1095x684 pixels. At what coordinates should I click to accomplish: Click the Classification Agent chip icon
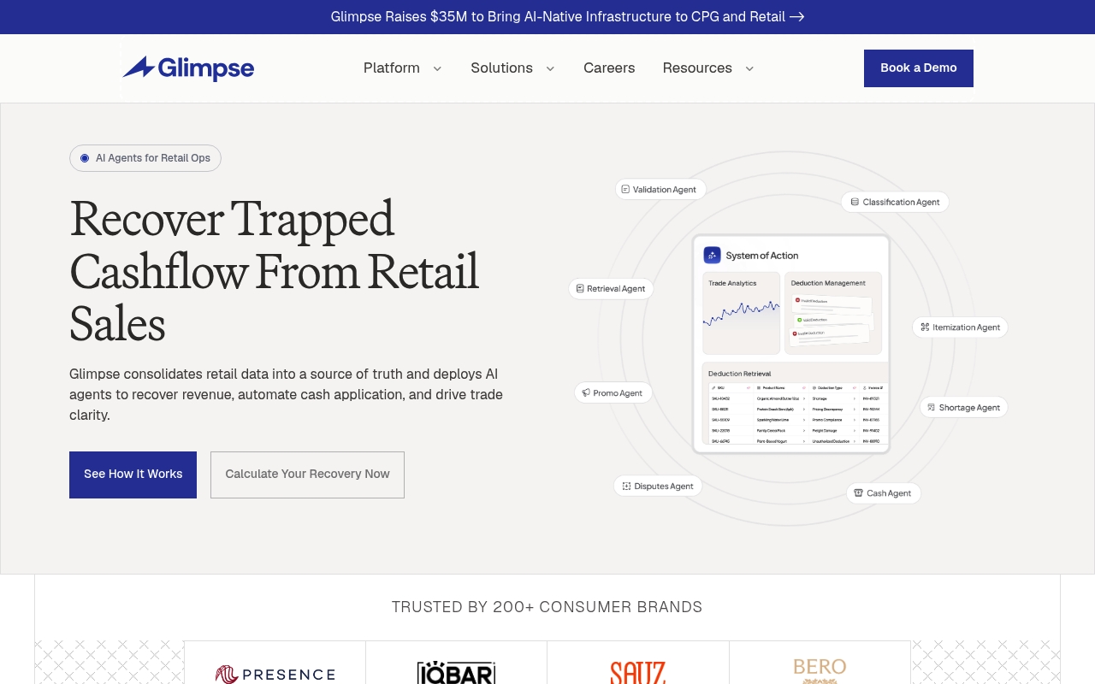[855, 202]
